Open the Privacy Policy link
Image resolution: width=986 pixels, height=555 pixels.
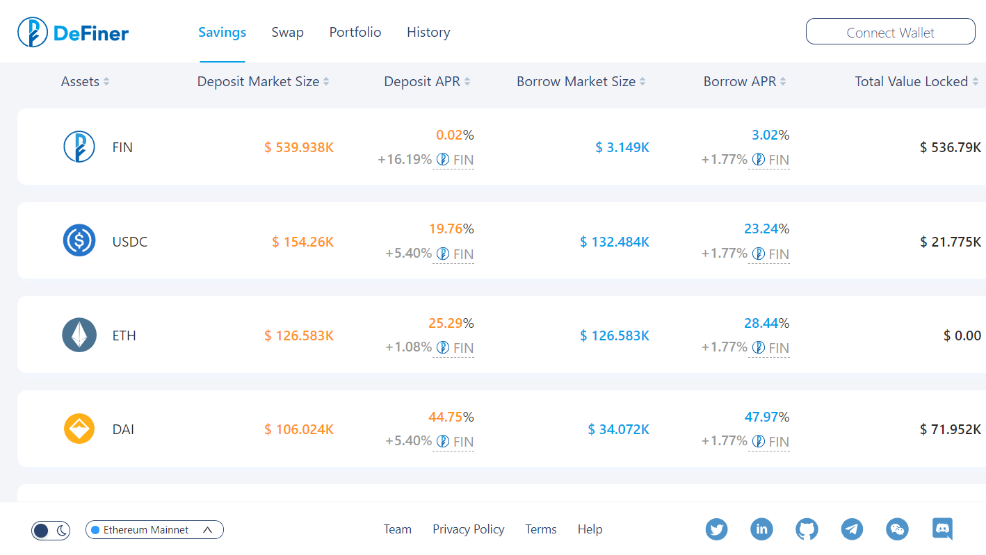(x=469, y=529)
